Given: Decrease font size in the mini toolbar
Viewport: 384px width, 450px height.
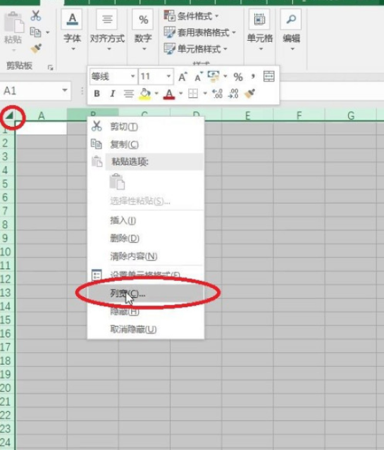Looking at the screenshot, I should [199, 77].
